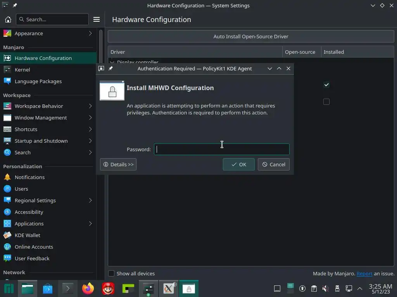Check the empty Installed checkbox
Screen dimensions: 397x297
click(326, 102)
